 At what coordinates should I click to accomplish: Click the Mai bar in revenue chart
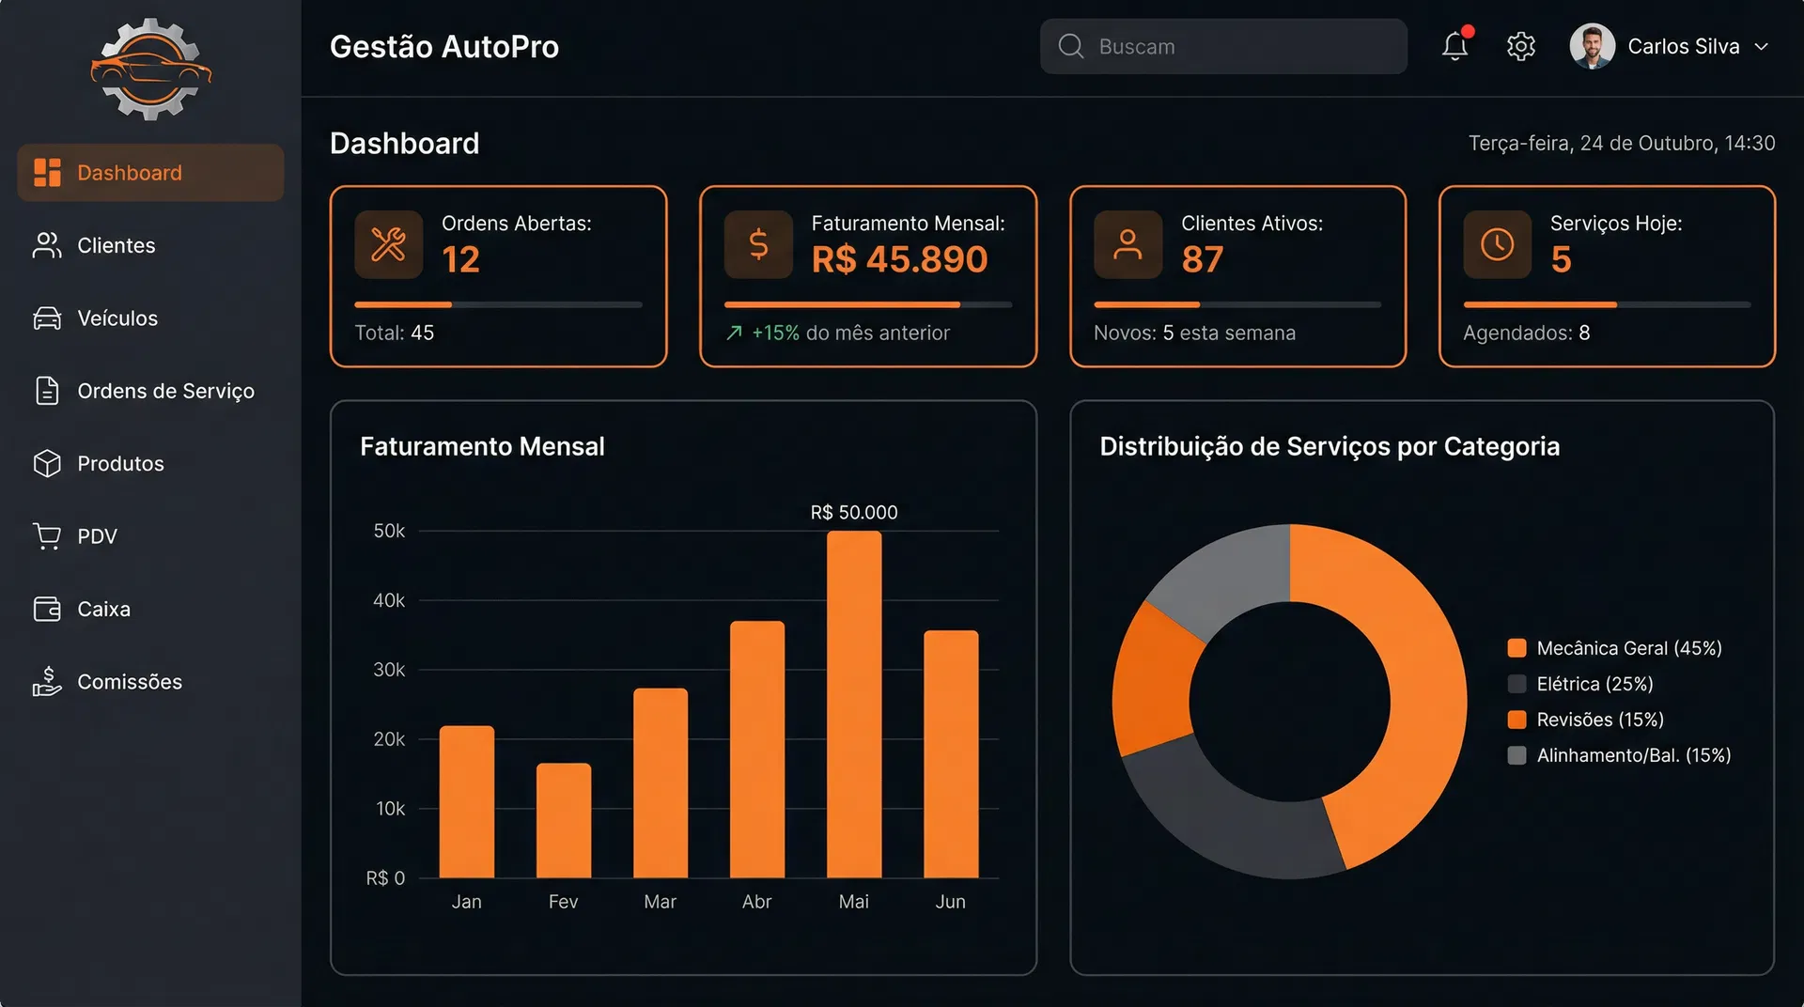point(853,705)
